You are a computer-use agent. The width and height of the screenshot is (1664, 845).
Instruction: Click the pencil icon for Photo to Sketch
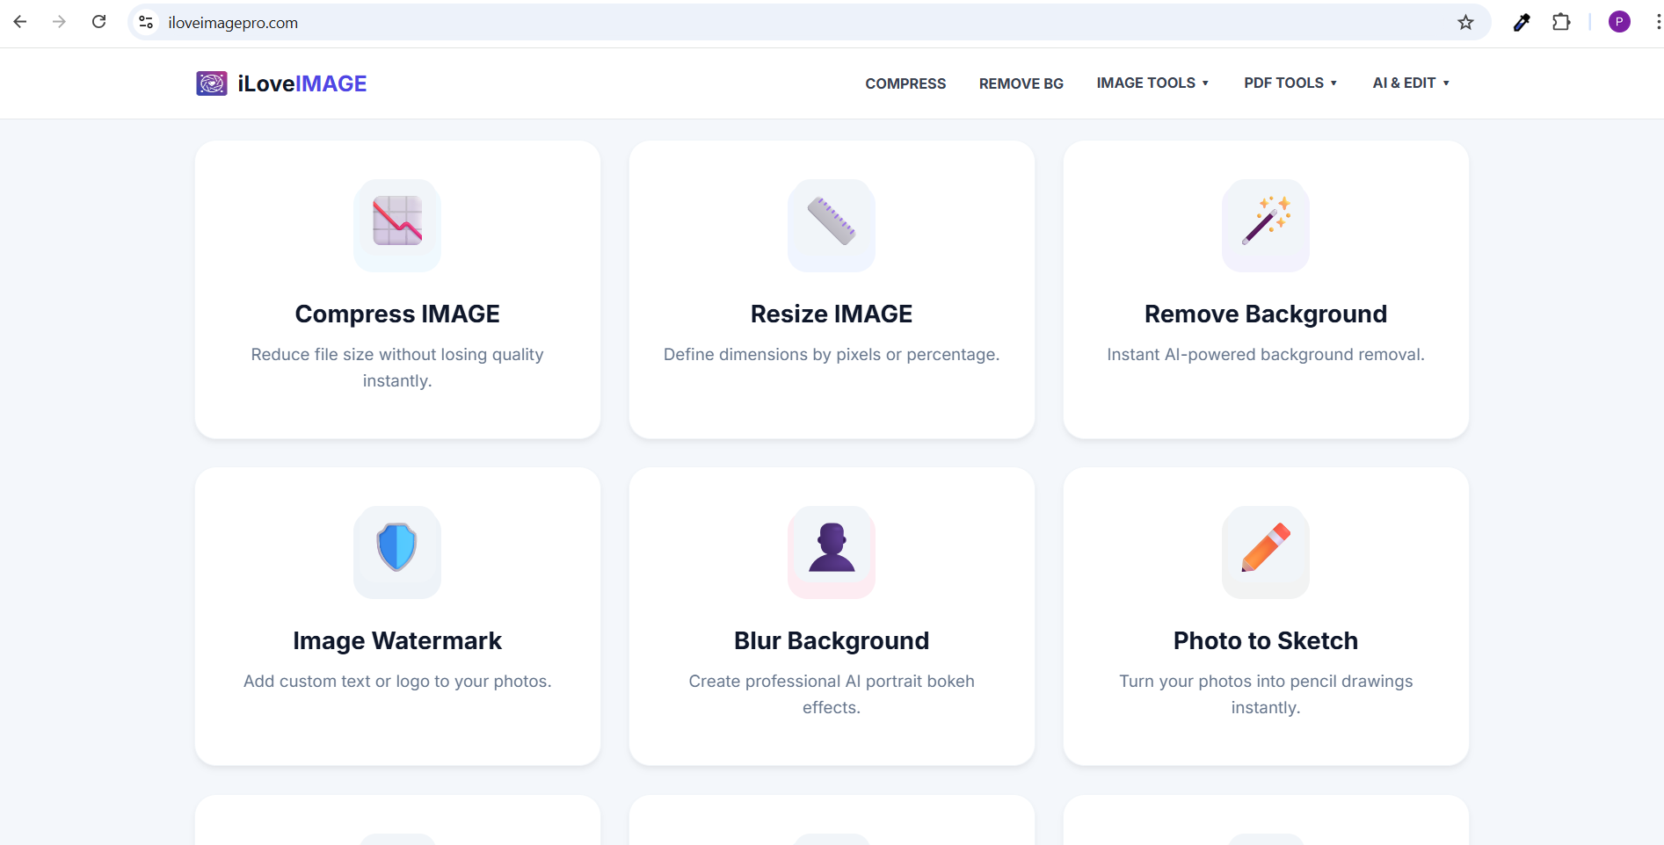(x=1265, y=552)
